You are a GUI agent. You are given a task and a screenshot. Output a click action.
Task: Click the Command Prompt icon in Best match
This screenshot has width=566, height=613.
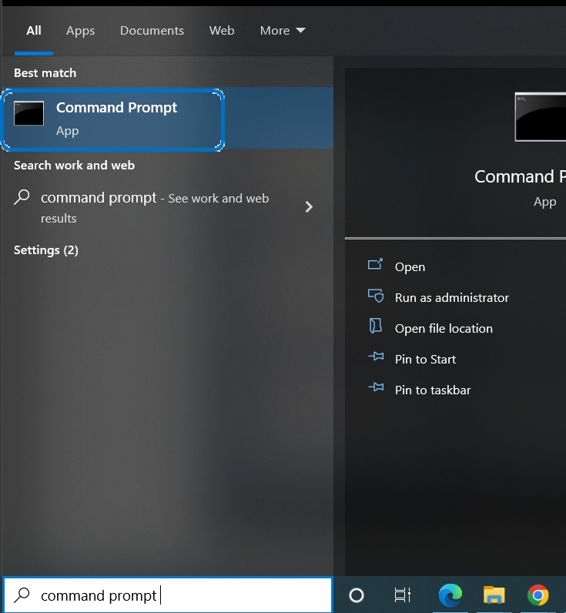[x=29, y=114]
